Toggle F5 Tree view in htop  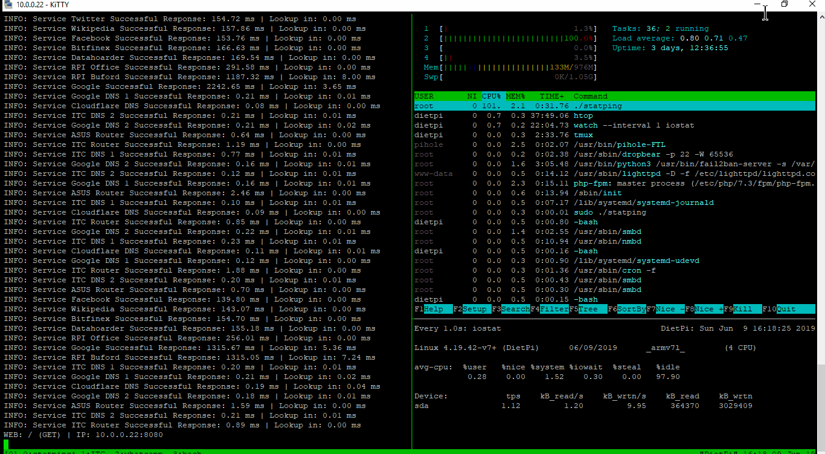588,309
